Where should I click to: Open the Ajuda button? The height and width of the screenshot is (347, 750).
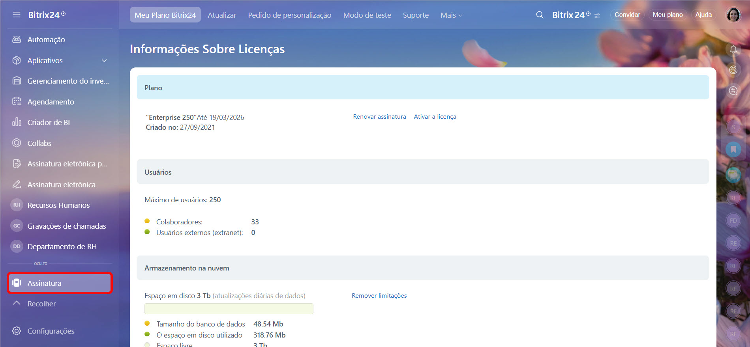(x=703, y=15)
